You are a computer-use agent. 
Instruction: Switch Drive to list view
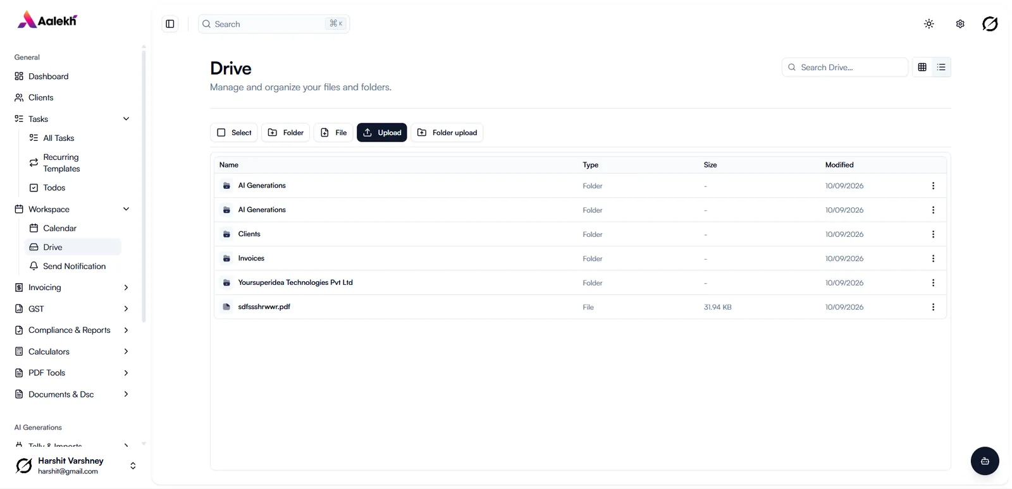click(941, 67)
